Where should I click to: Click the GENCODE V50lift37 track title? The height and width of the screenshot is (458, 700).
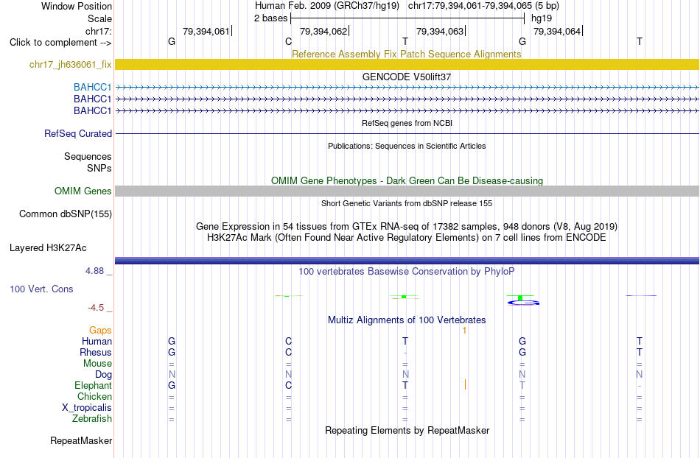pyautogui.click(x=406, y=77)
